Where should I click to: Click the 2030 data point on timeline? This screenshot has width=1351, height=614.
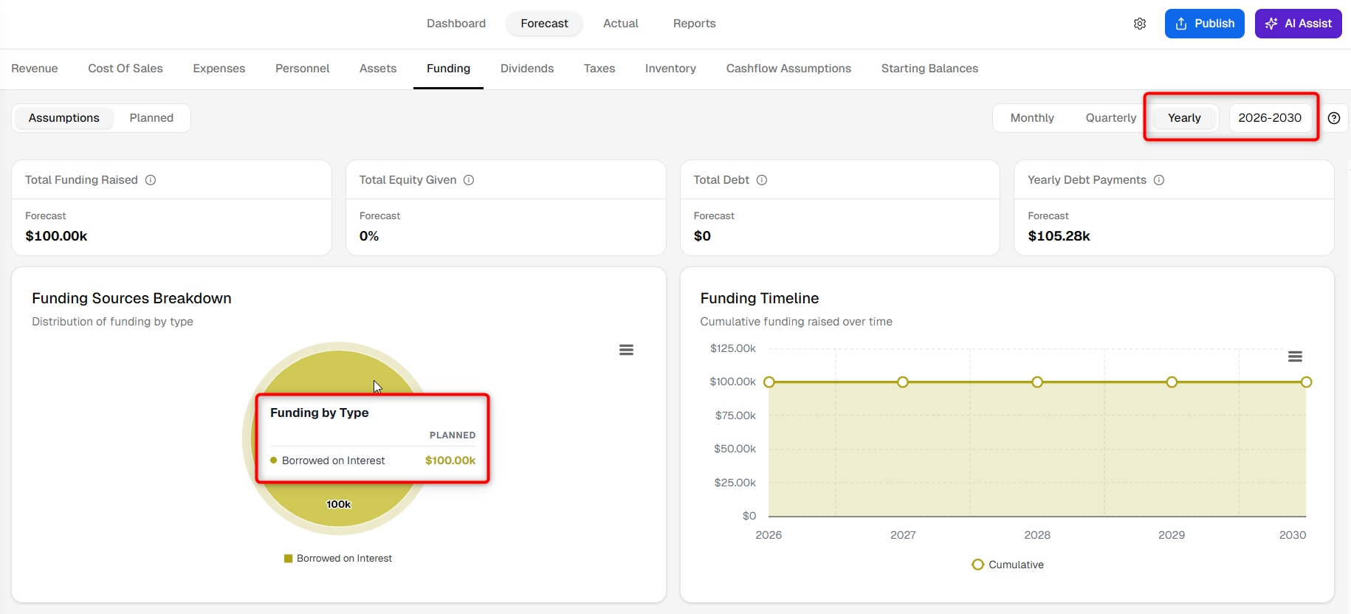tap(1306, 382)
